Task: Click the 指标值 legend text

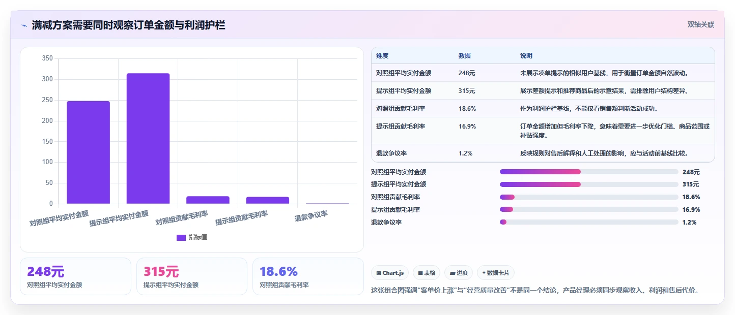Action: point(198,237)
